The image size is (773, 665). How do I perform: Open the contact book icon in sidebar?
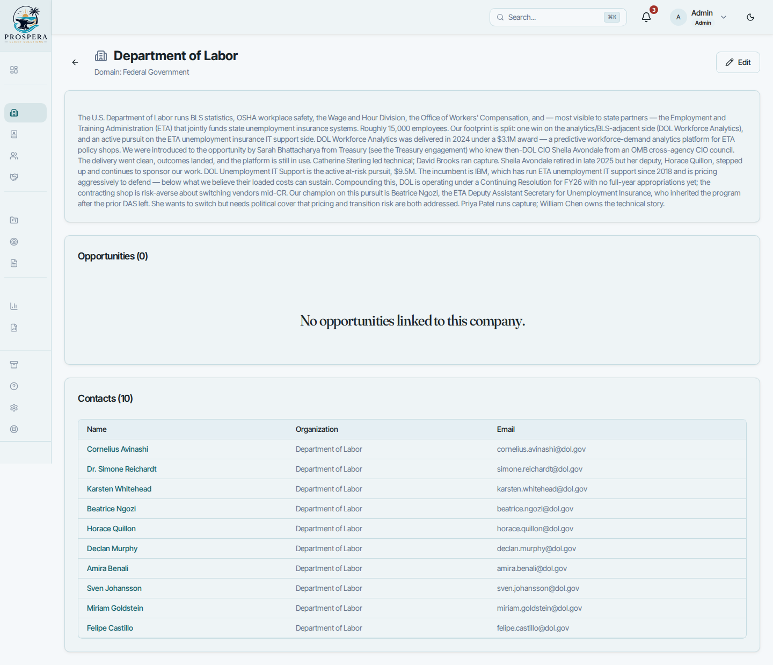14,134
